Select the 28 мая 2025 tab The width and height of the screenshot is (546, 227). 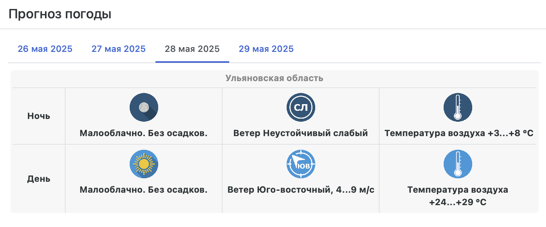tap(192, 49)
